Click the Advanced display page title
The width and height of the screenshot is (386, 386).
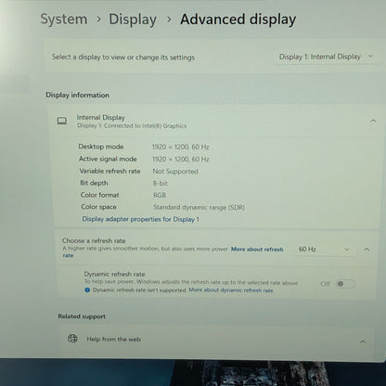(x=238, y=19)
